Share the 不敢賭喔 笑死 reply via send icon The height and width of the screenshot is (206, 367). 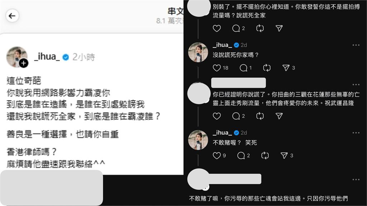click(284, 156)
